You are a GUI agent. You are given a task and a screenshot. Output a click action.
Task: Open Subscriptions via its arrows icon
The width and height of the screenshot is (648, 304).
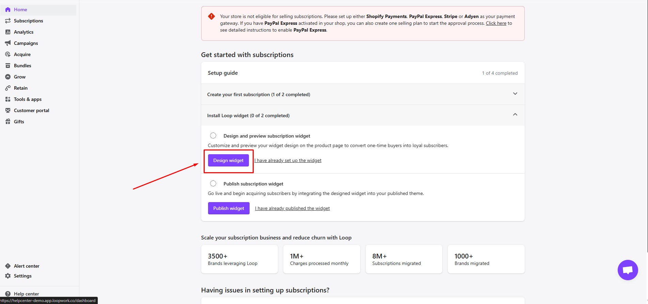(8, 21)
